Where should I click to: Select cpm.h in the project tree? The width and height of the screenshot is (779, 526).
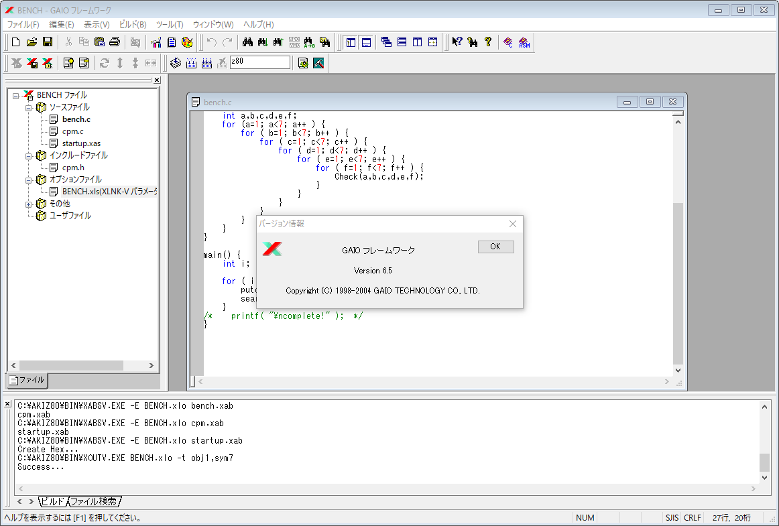[x=73, y=168]
